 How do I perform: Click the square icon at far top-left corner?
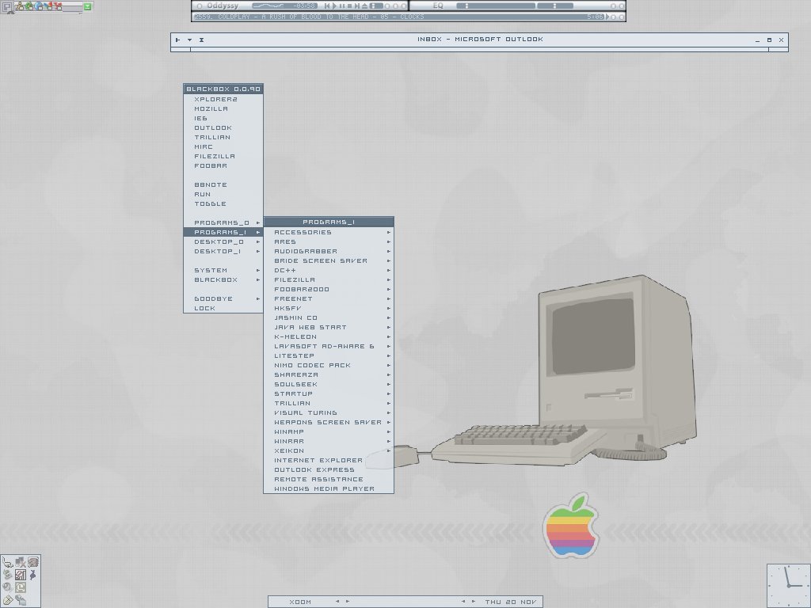click(x=6, y=7)
